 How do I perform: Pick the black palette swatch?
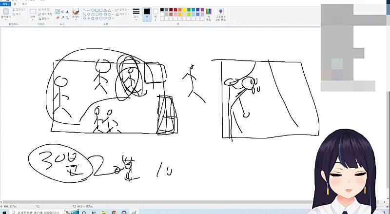(x=162, y=10)
